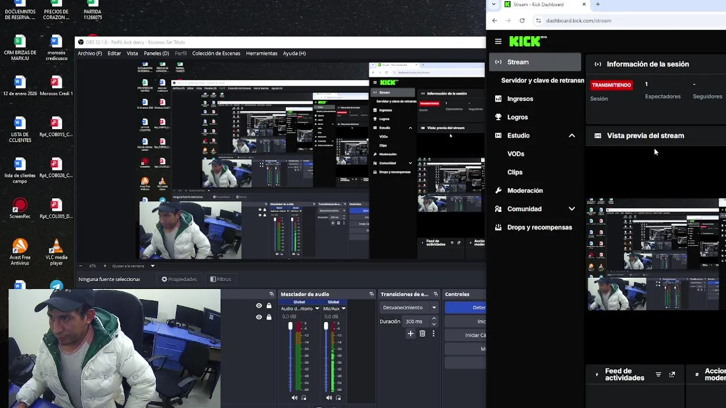This screenshot has width=726, height=408.
Task: Undock the sources panel left of mixer
Action: (x=271, y=294)
